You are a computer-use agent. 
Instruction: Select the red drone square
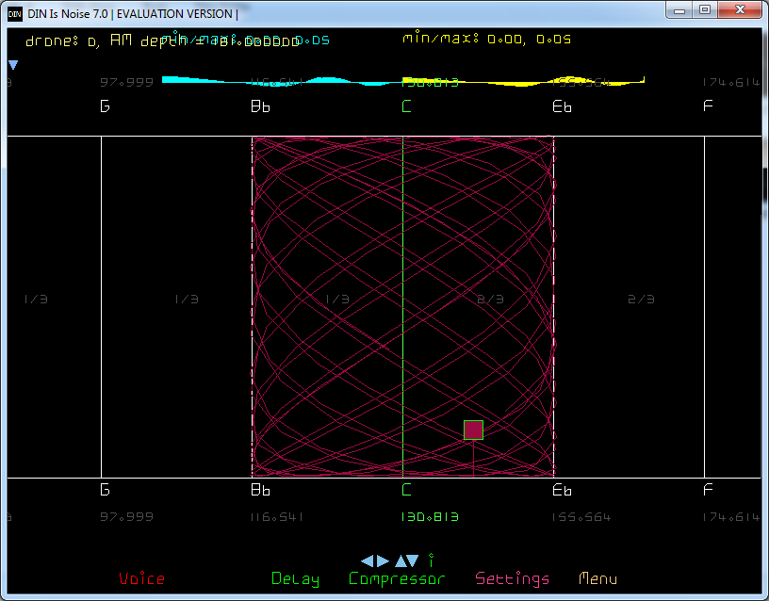pyautogui.click(x=473, y=430)
